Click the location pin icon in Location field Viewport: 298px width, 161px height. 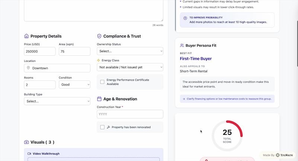28,68
